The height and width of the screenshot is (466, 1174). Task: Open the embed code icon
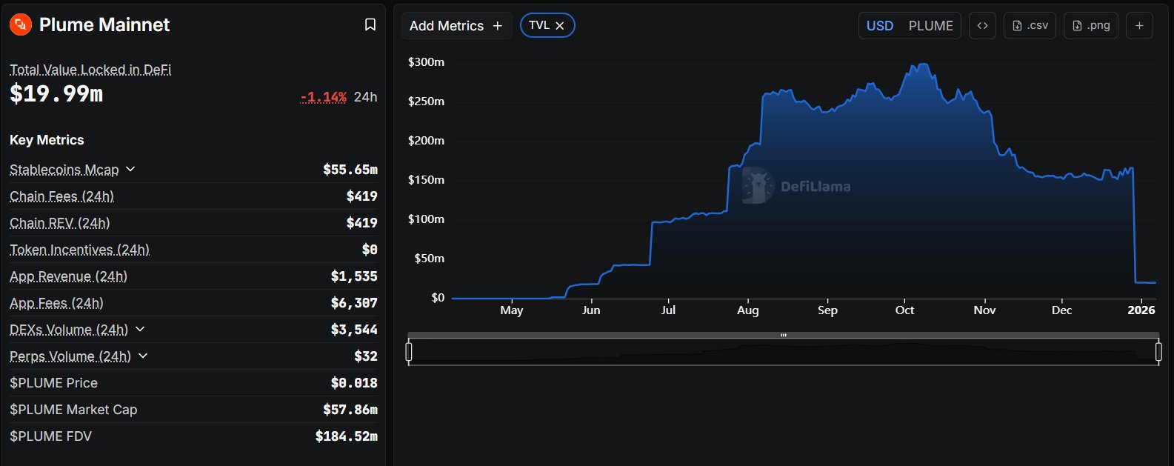pyautogui.click(x=982, y=25)
